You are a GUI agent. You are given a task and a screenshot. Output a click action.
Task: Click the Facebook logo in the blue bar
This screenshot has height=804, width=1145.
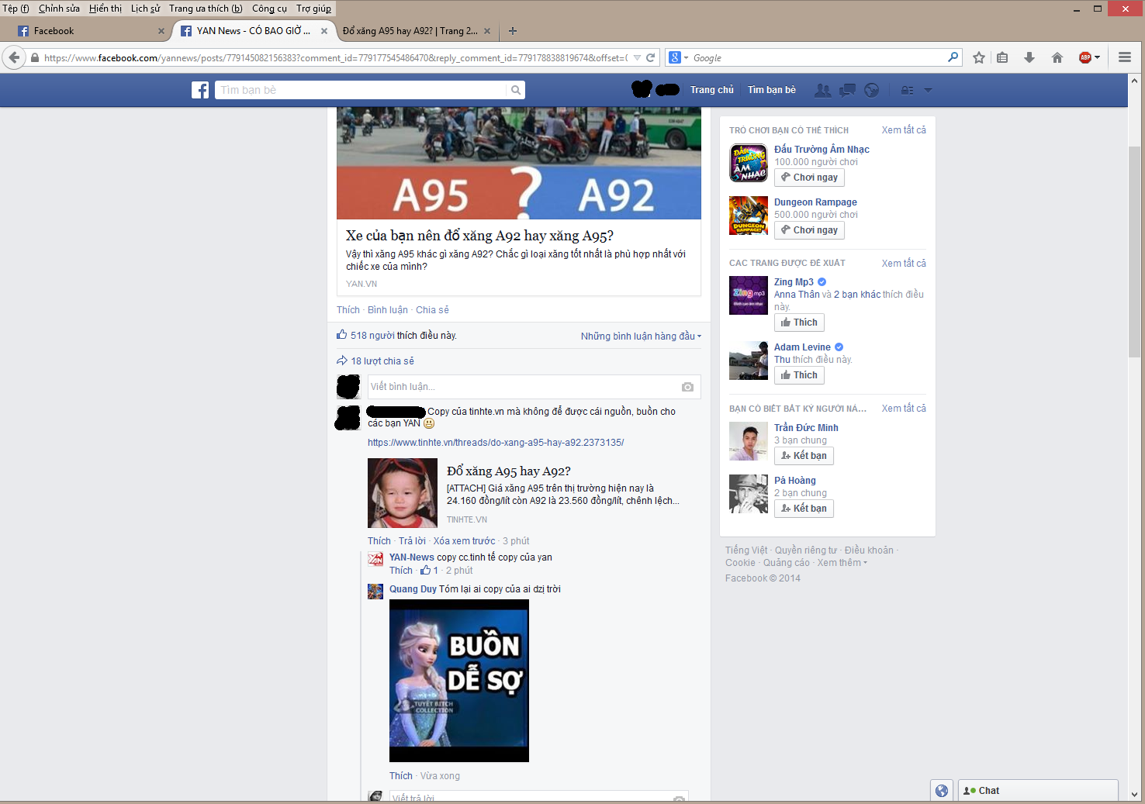(200, 90)
